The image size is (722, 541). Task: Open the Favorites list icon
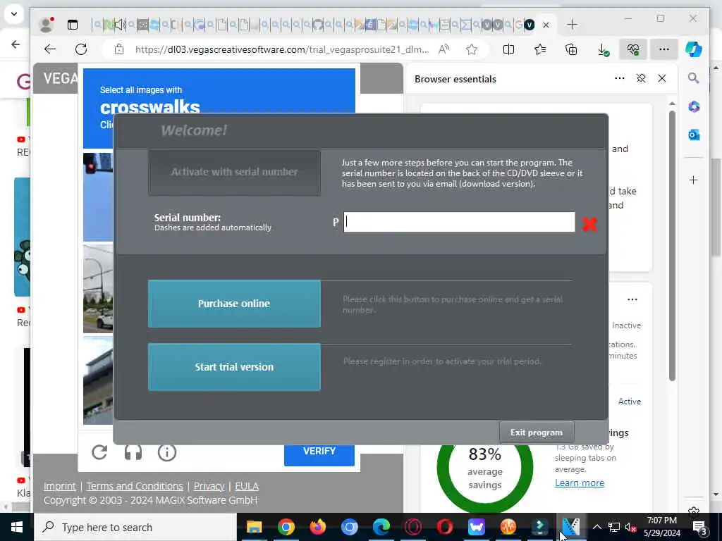[539, 49]
